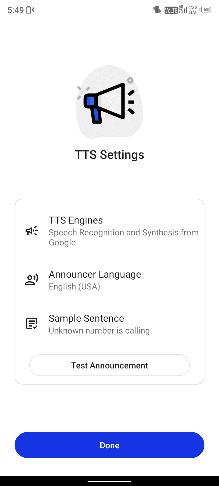Tap the 4G signal strength icon
The height and width of the screenshot is (486, 219).
[x=182, y=9]
